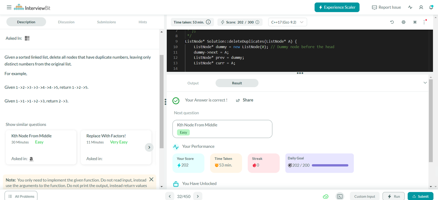Click the Score info icon
438x200 pixels.
pyautogui.click(x=257, y=22)
